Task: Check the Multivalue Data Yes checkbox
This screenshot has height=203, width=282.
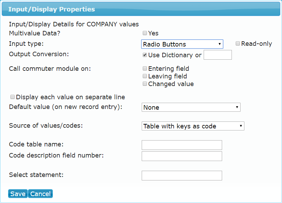Action: (x=145, y=33)
